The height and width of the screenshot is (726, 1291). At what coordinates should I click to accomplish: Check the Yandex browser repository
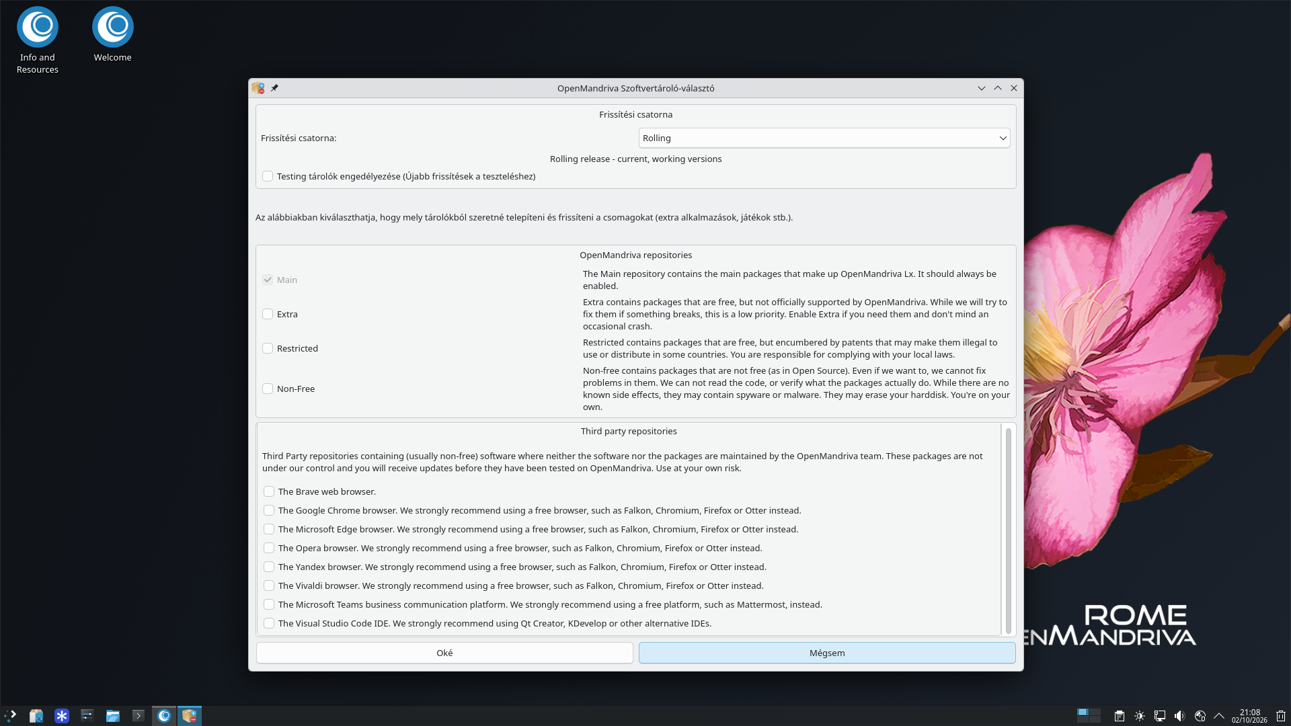tap(269, 567)
